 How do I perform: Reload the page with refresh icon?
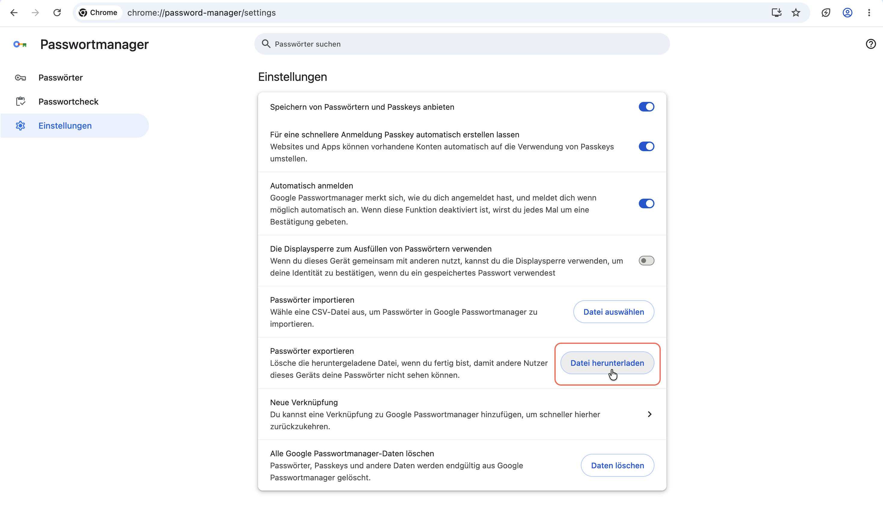click(57, 13)
